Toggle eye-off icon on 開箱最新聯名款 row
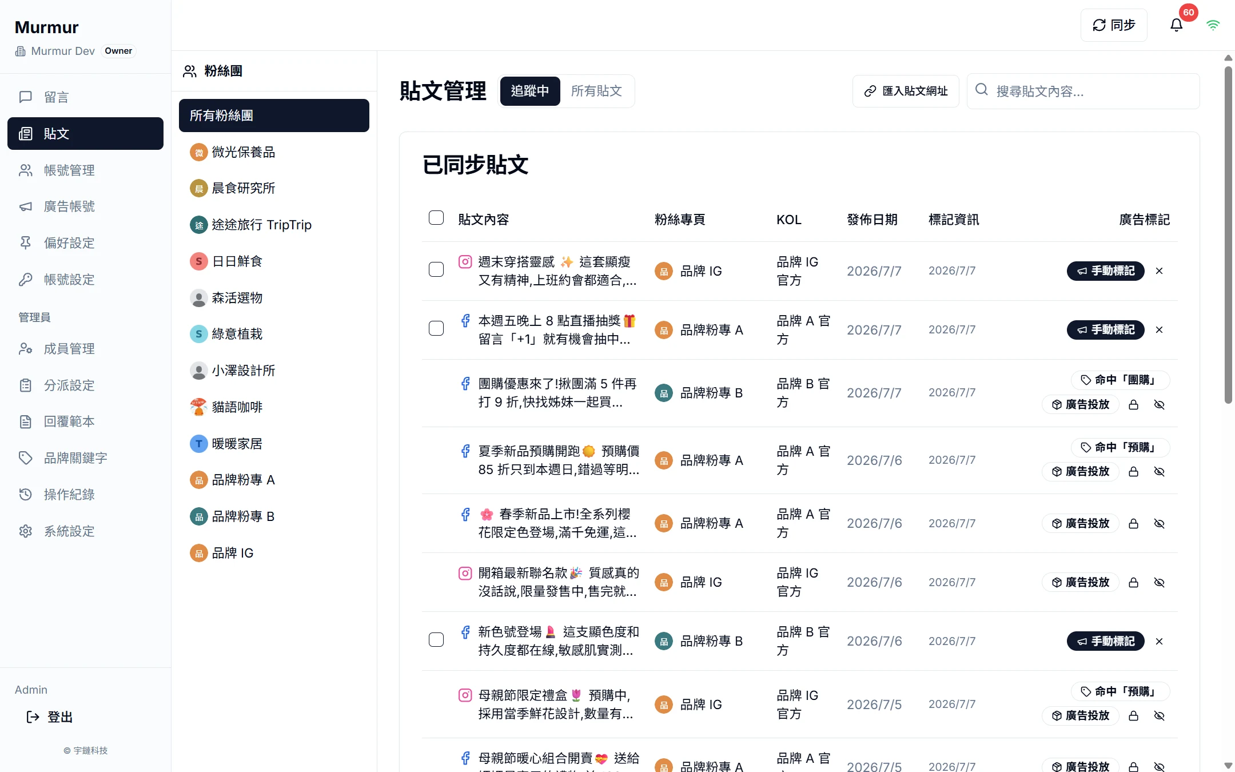This screenshot has height=772, width=1235. tap(1159, 583)
